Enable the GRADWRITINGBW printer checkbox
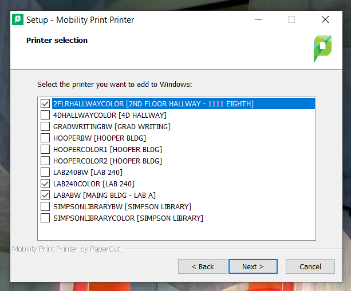Viewport: 351px width, 291px height. click(45, 126)
